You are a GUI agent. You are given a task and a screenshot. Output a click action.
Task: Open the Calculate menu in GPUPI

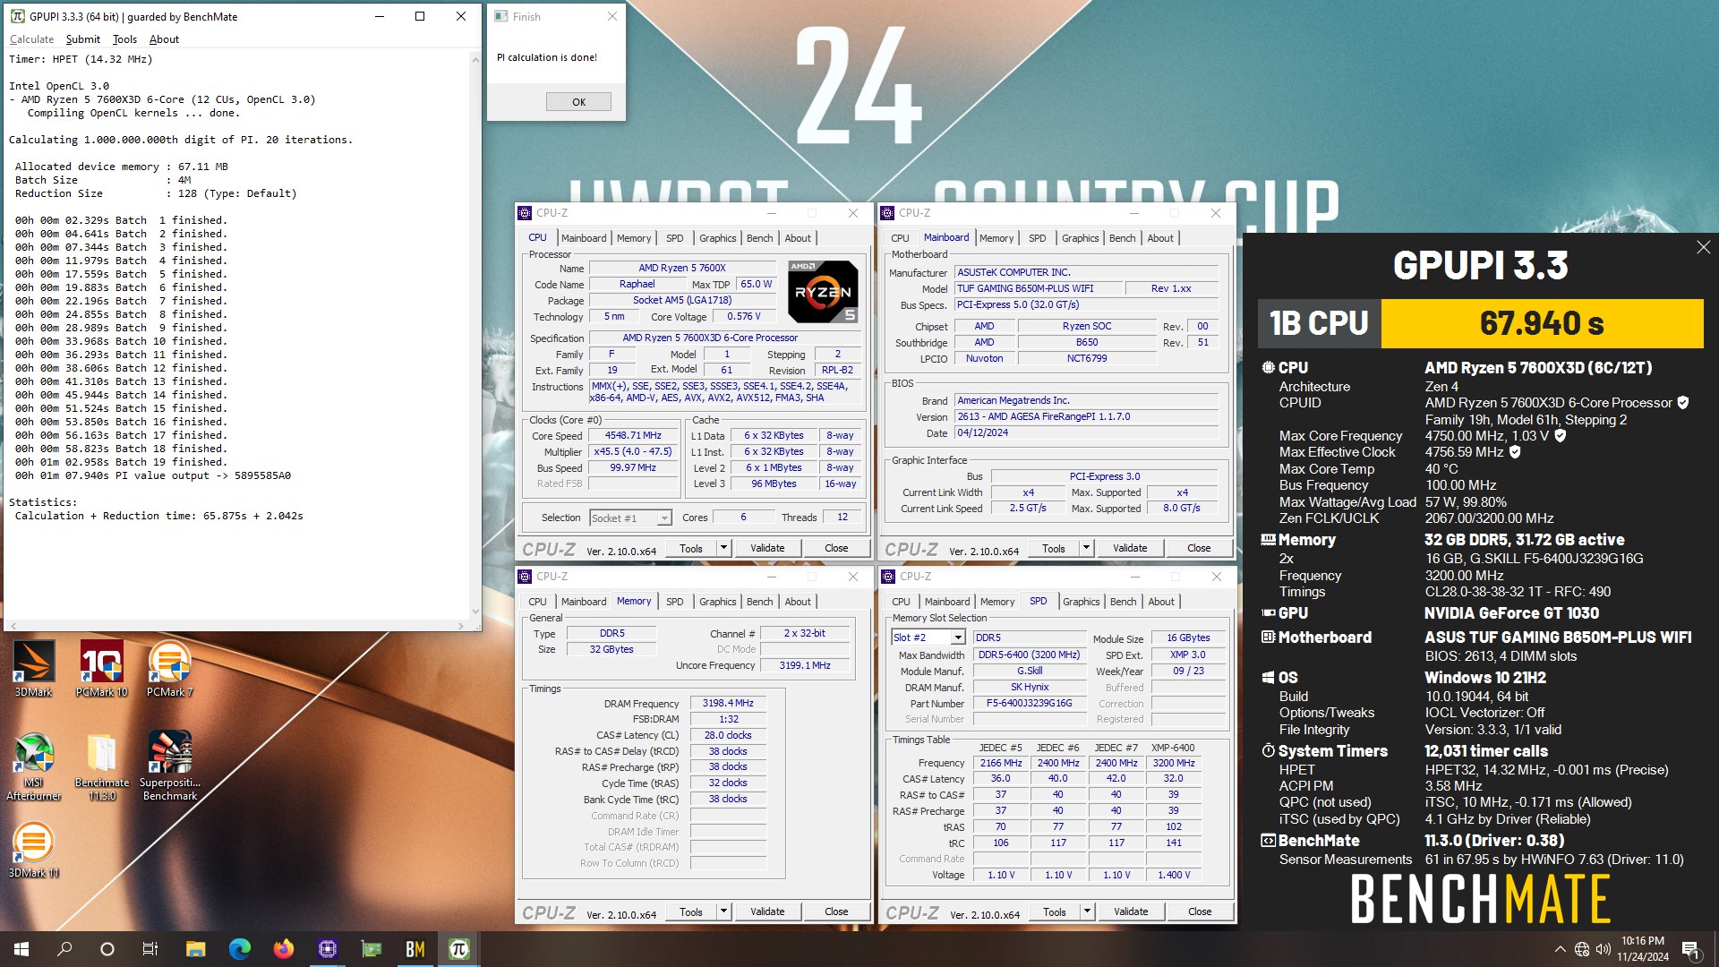tap(31, 39)
